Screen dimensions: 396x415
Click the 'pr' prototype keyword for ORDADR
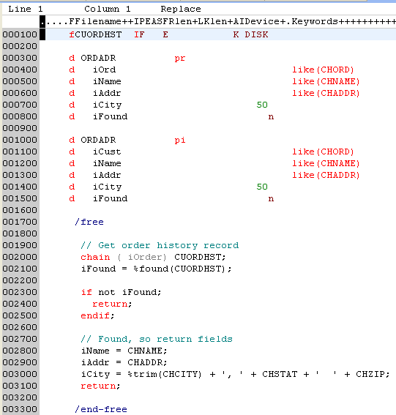click(180, 59)
